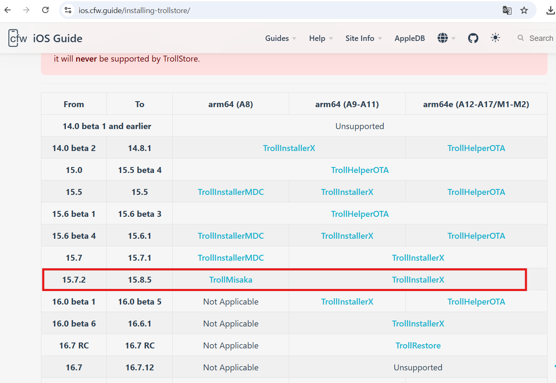Open TrollInstallerMDC link in 15.6 beta 4 row
This screenshot has width=556, height=383.
231,236
